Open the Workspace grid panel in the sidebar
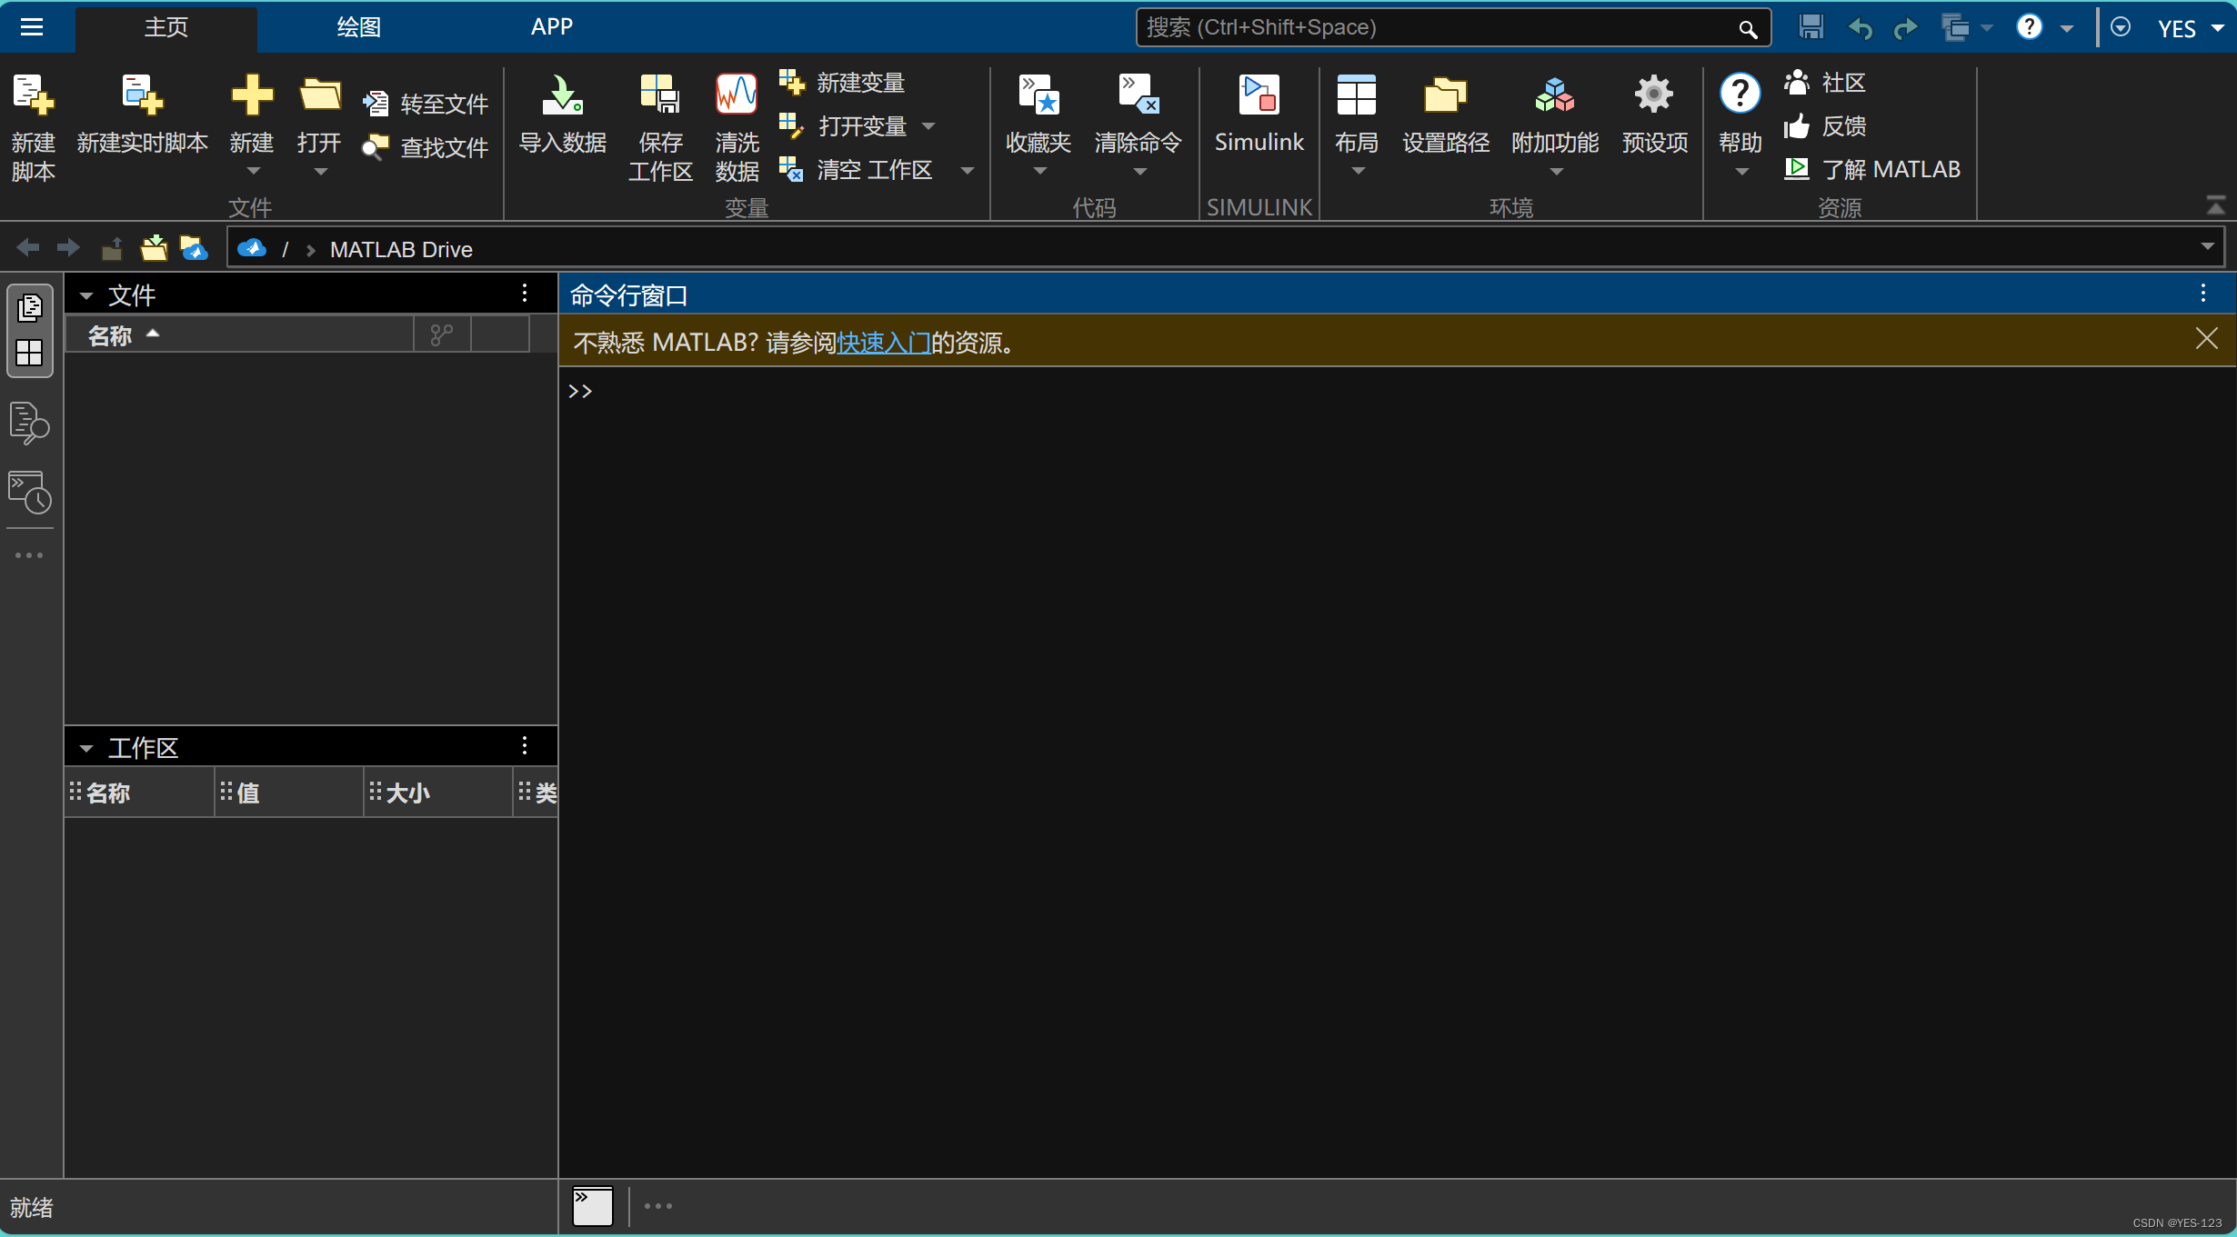Viewport: 2237px width, 1237px height. tap(29, 353)
